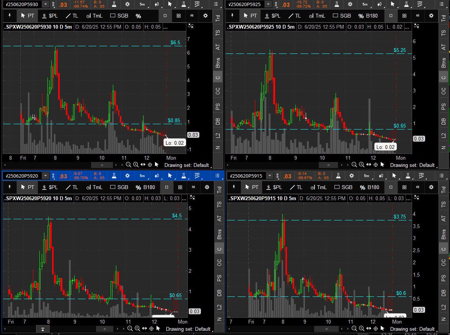
Task: Switch to four-grid layout in P5920 toolbar
Action: [180, 187]
